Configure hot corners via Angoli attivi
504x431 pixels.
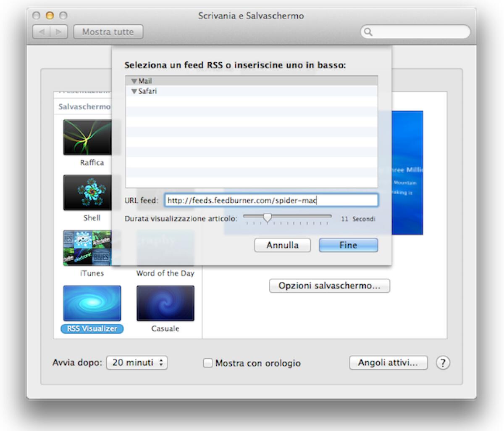(388, 362)
